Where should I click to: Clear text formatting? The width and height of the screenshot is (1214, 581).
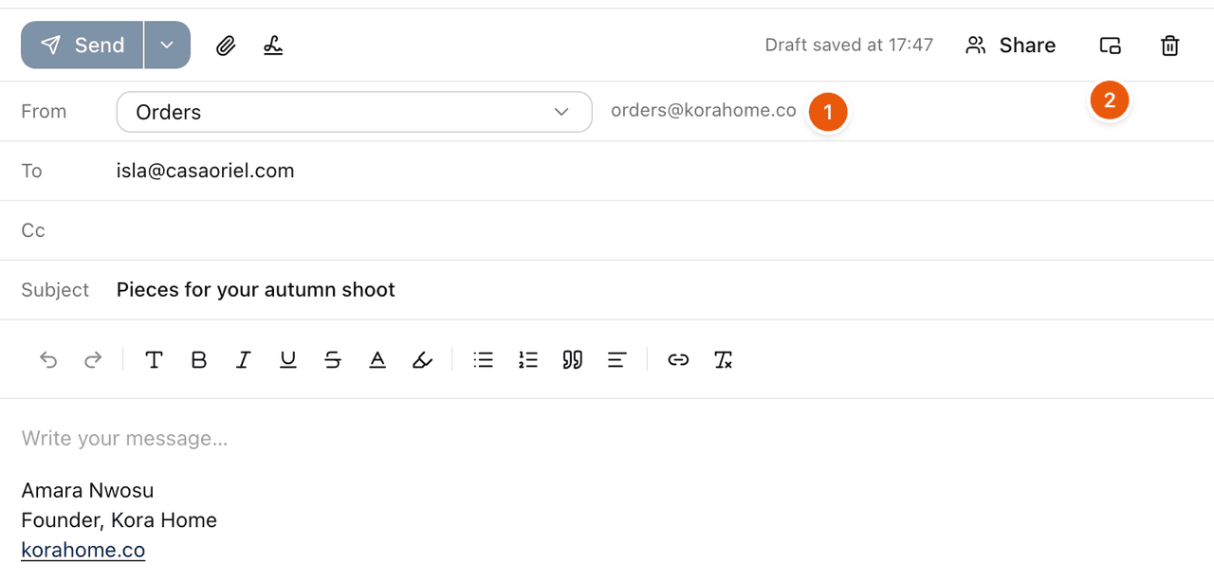coord(723,360)
